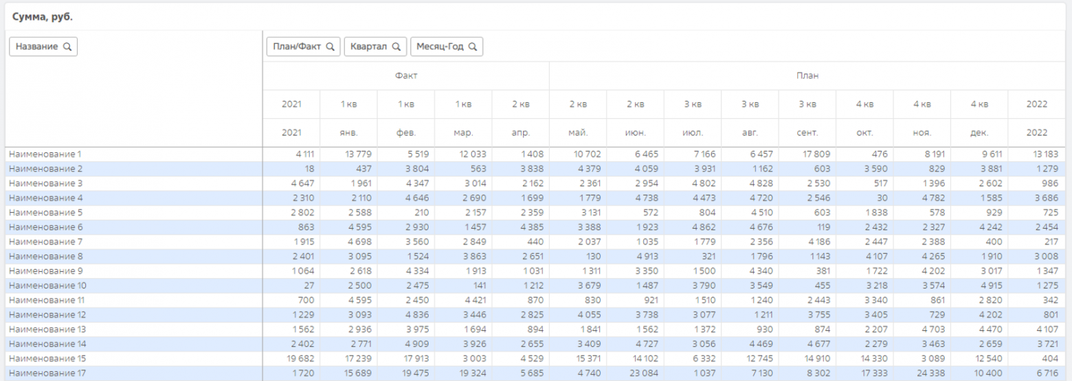Viewport: 1072px width, 381px height.
Task: Click the апр. month column header
Action: click(520, 132)
